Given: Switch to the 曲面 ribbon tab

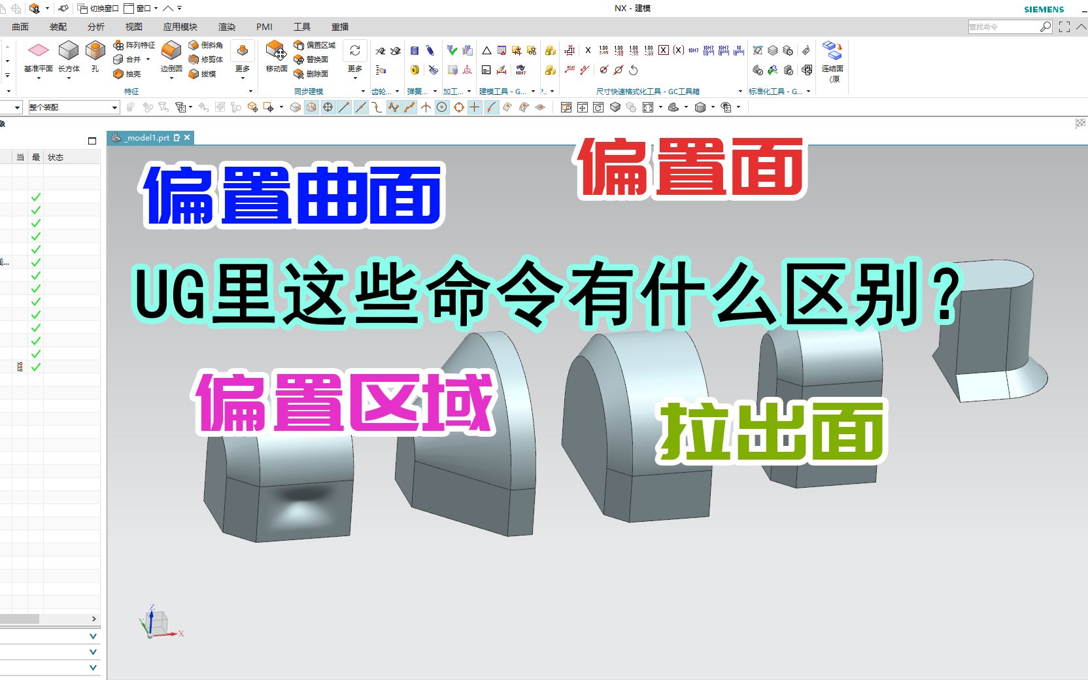Looking at the screenshot, I should 19,27.
